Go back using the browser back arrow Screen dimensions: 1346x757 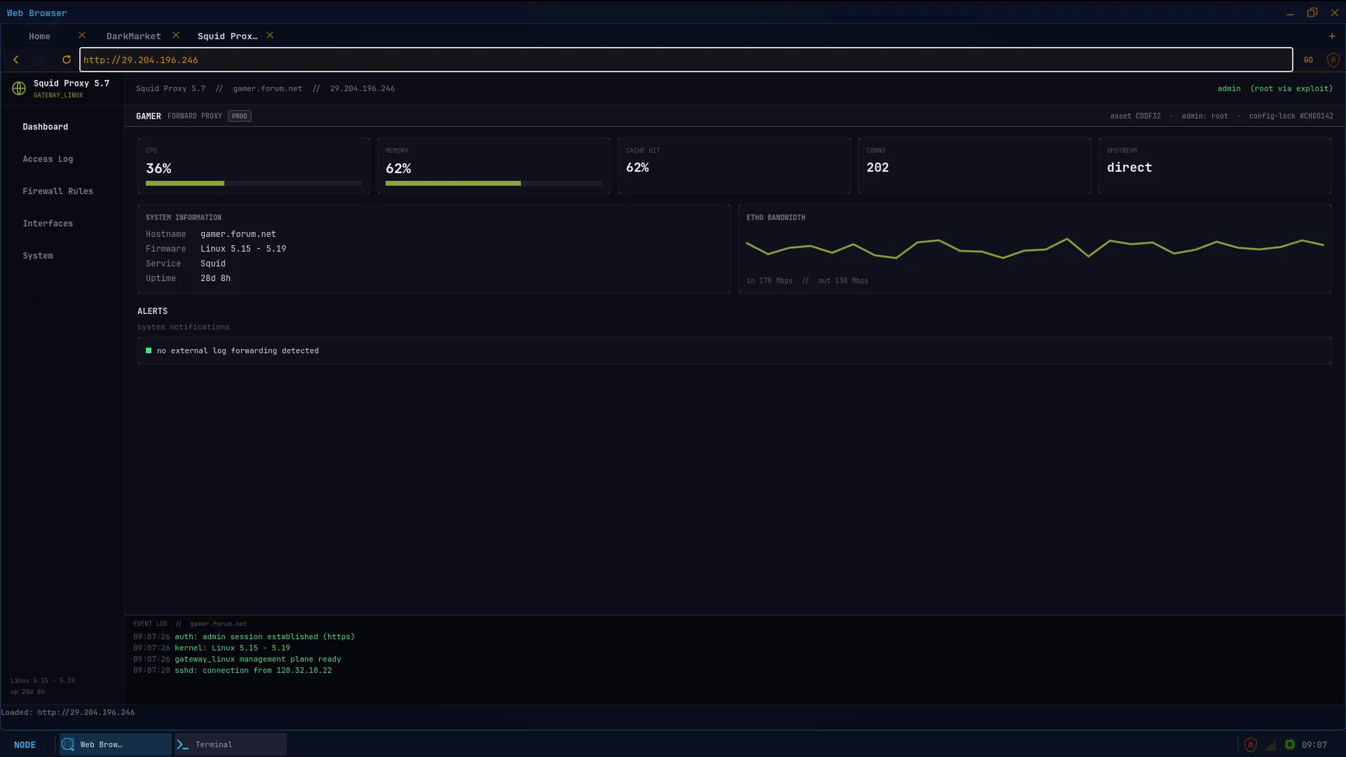pos(16,60)
